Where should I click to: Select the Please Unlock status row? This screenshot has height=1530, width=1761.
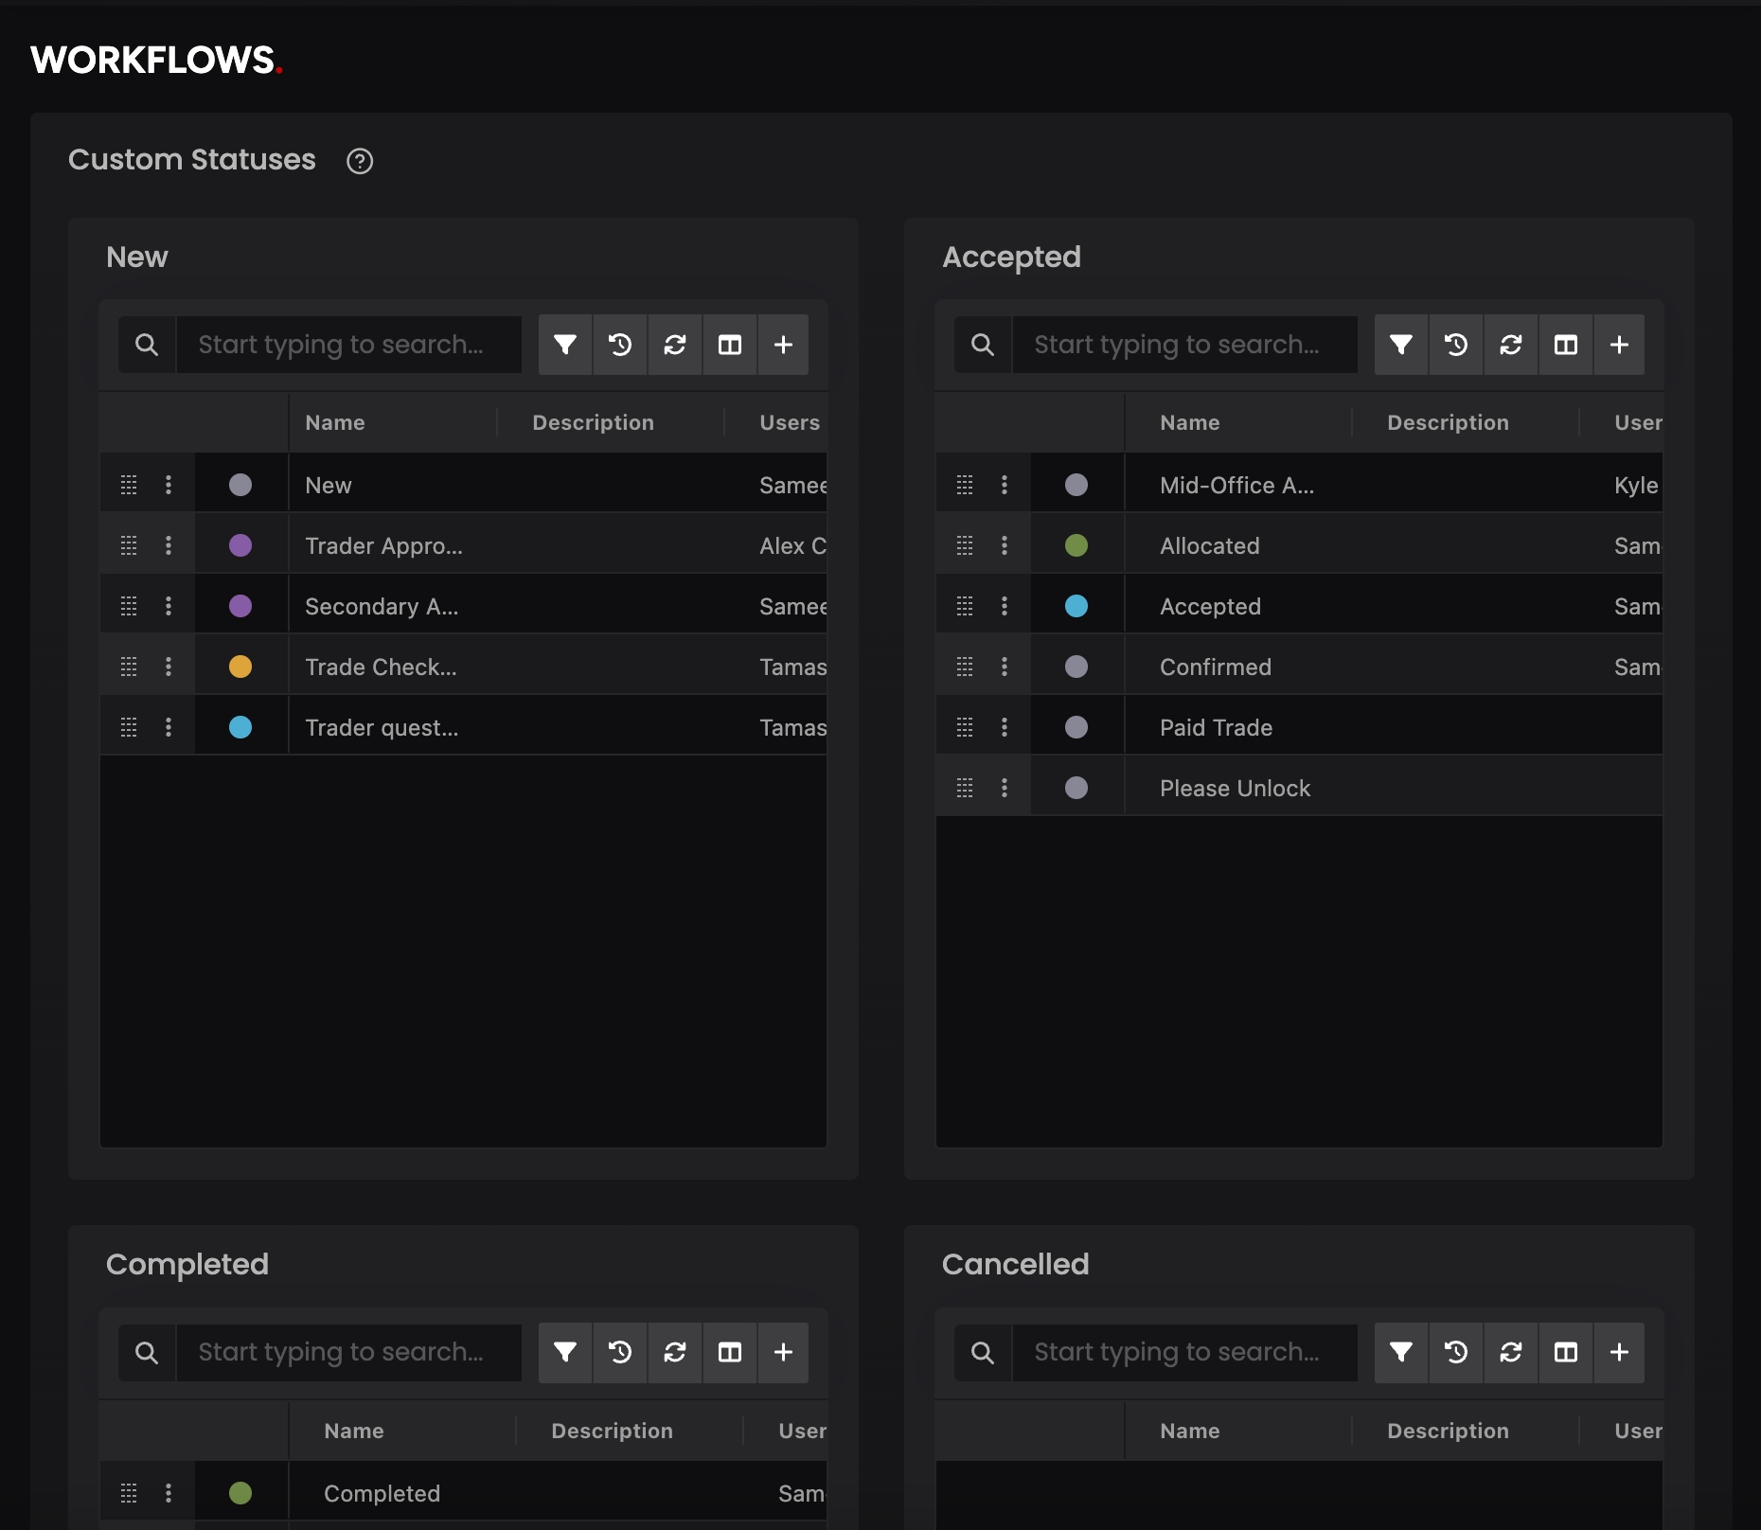[x=1235, y=788]
